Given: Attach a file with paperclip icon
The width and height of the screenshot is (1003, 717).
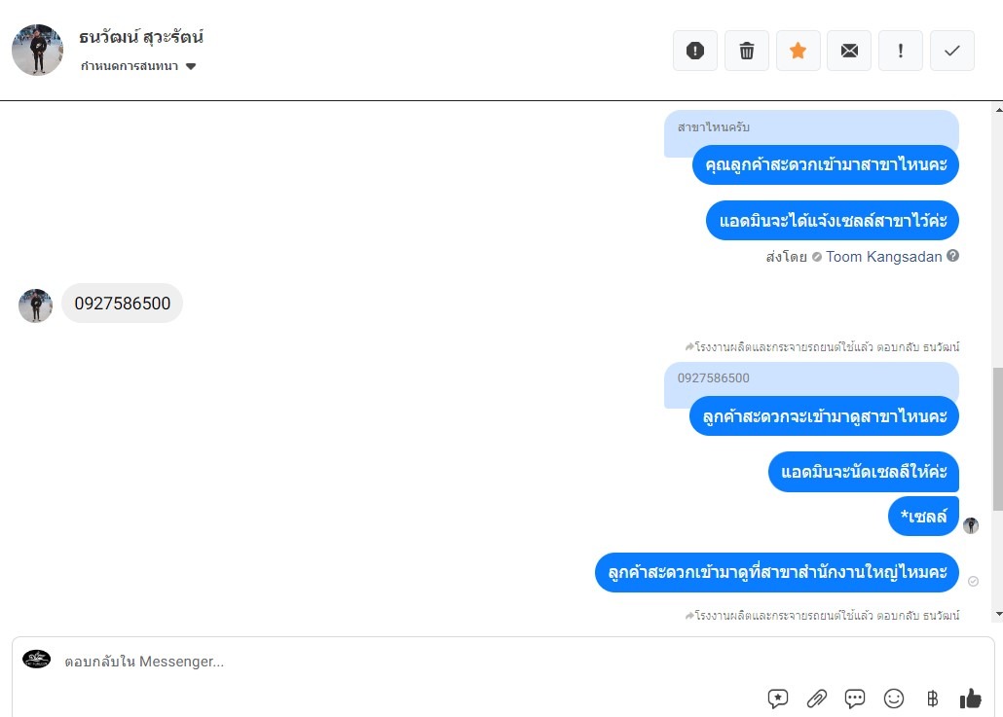Looking at the screenshot, I should coord(816,699).
